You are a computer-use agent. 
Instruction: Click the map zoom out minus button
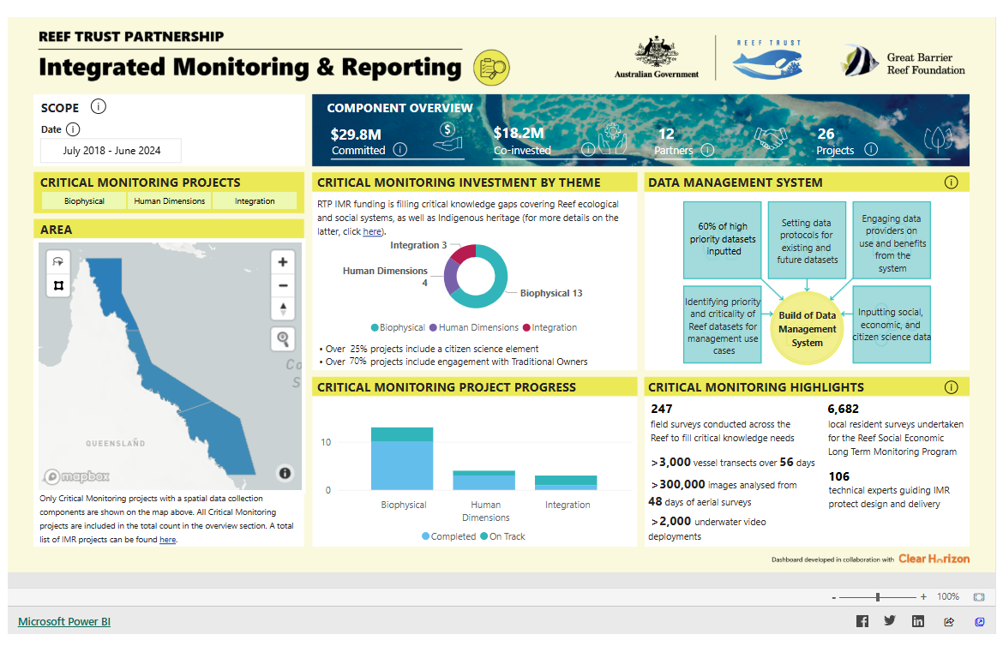tap(283, 286)
